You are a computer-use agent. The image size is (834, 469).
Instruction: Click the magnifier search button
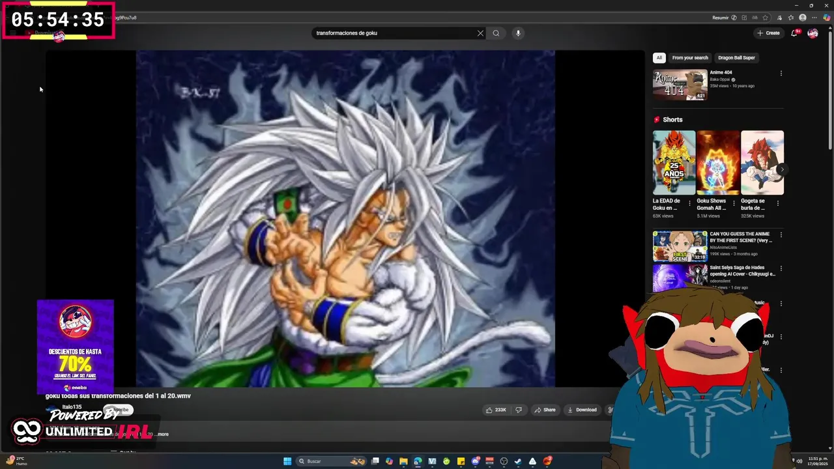click(x=496, y=33)
